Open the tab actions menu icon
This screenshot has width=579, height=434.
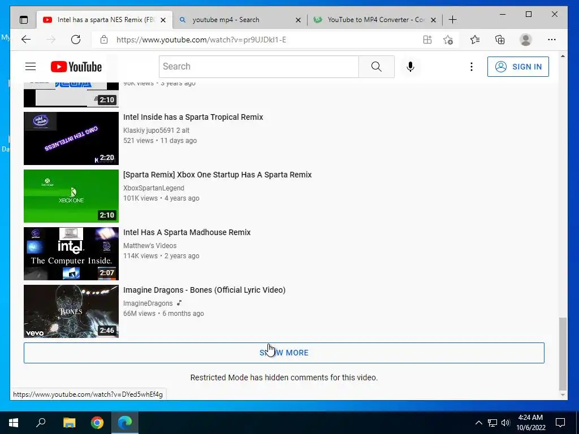24,20
